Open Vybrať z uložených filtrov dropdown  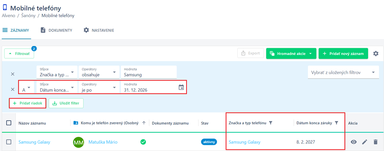[x=343, y=72]
